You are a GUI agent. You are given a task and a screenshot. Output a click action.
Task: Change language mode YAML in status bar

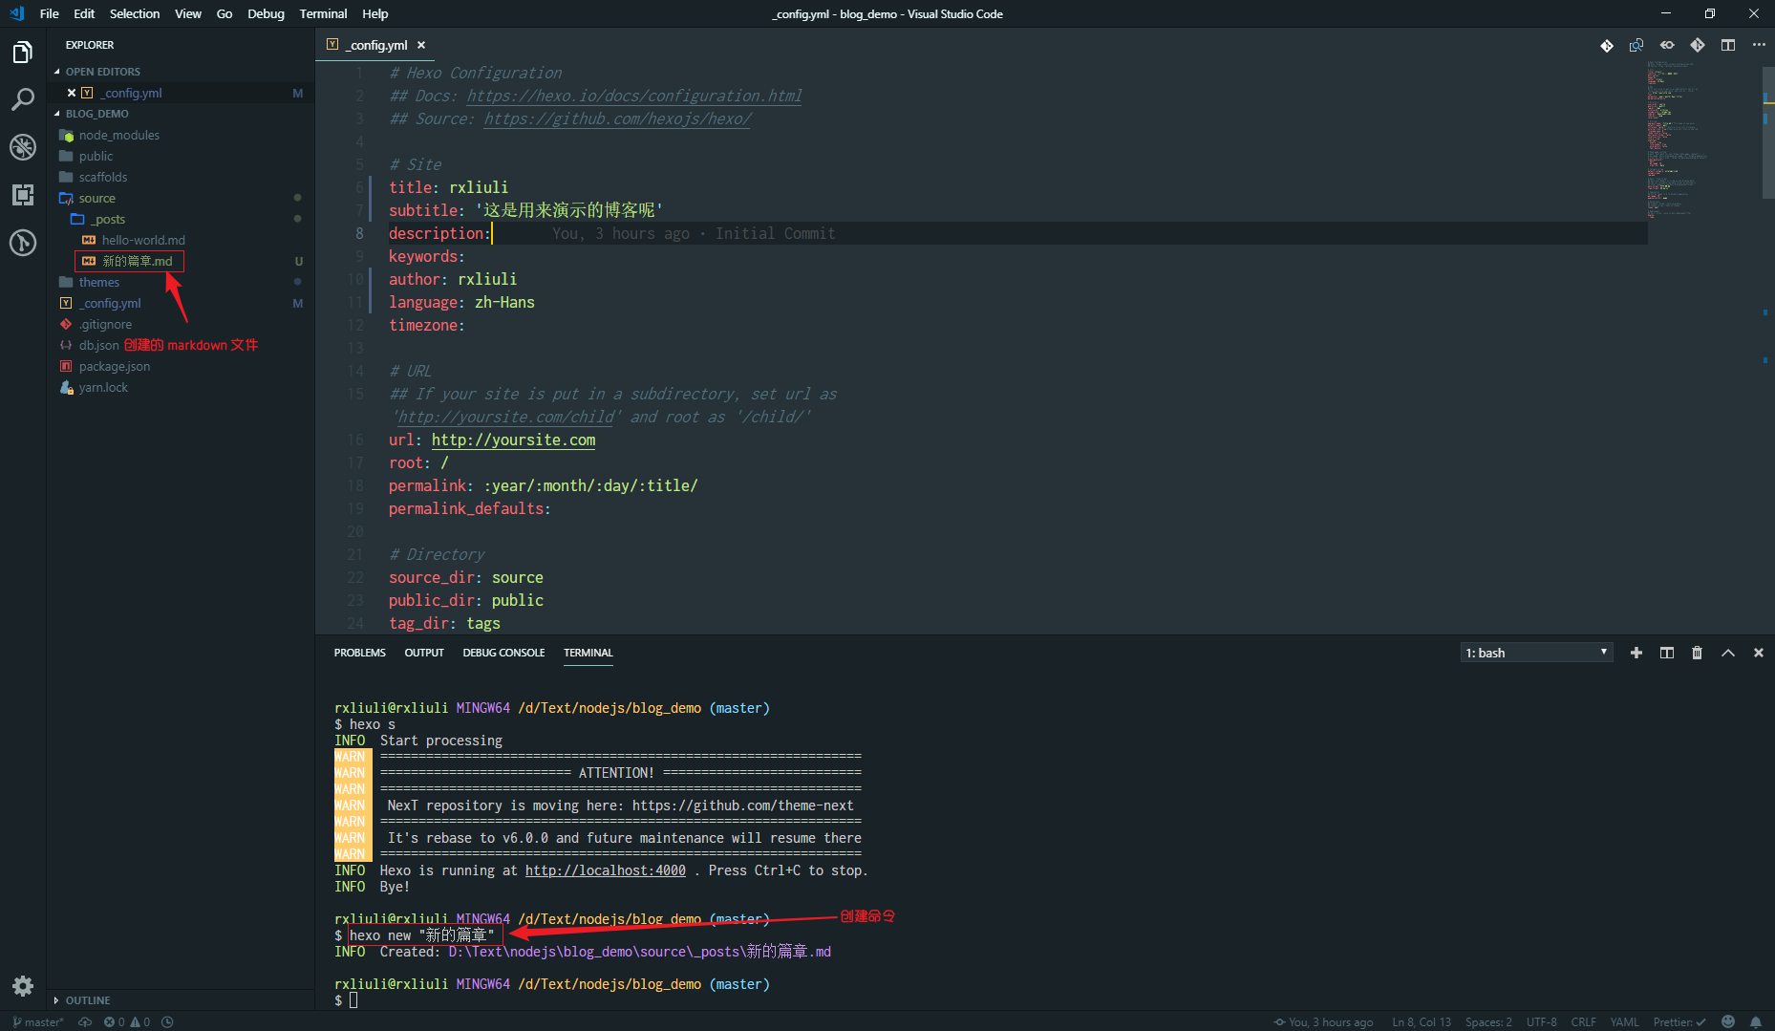point(1624,1021)
